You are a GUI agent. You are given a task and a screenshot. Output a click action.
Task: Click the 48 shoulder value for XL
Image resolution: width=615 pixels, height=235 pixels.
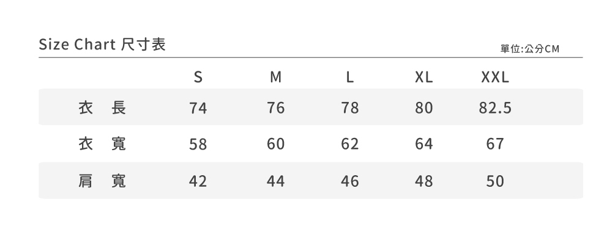pos(424,181)
